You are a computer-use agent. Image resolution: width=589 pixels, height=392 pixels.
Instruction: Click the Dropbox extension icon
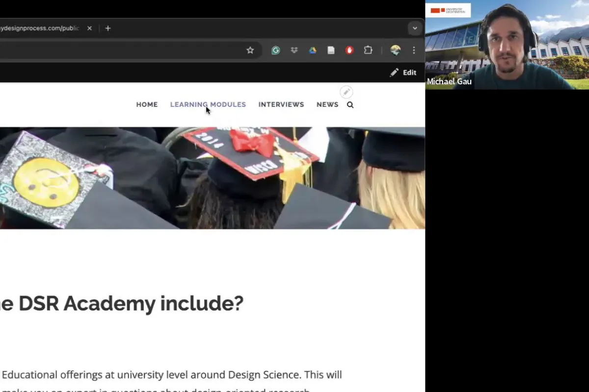coord(294,50)
